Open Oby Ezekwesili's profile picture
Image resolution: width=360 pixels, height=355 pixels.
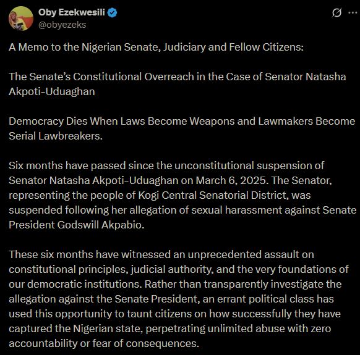click(x=21, y=19)
